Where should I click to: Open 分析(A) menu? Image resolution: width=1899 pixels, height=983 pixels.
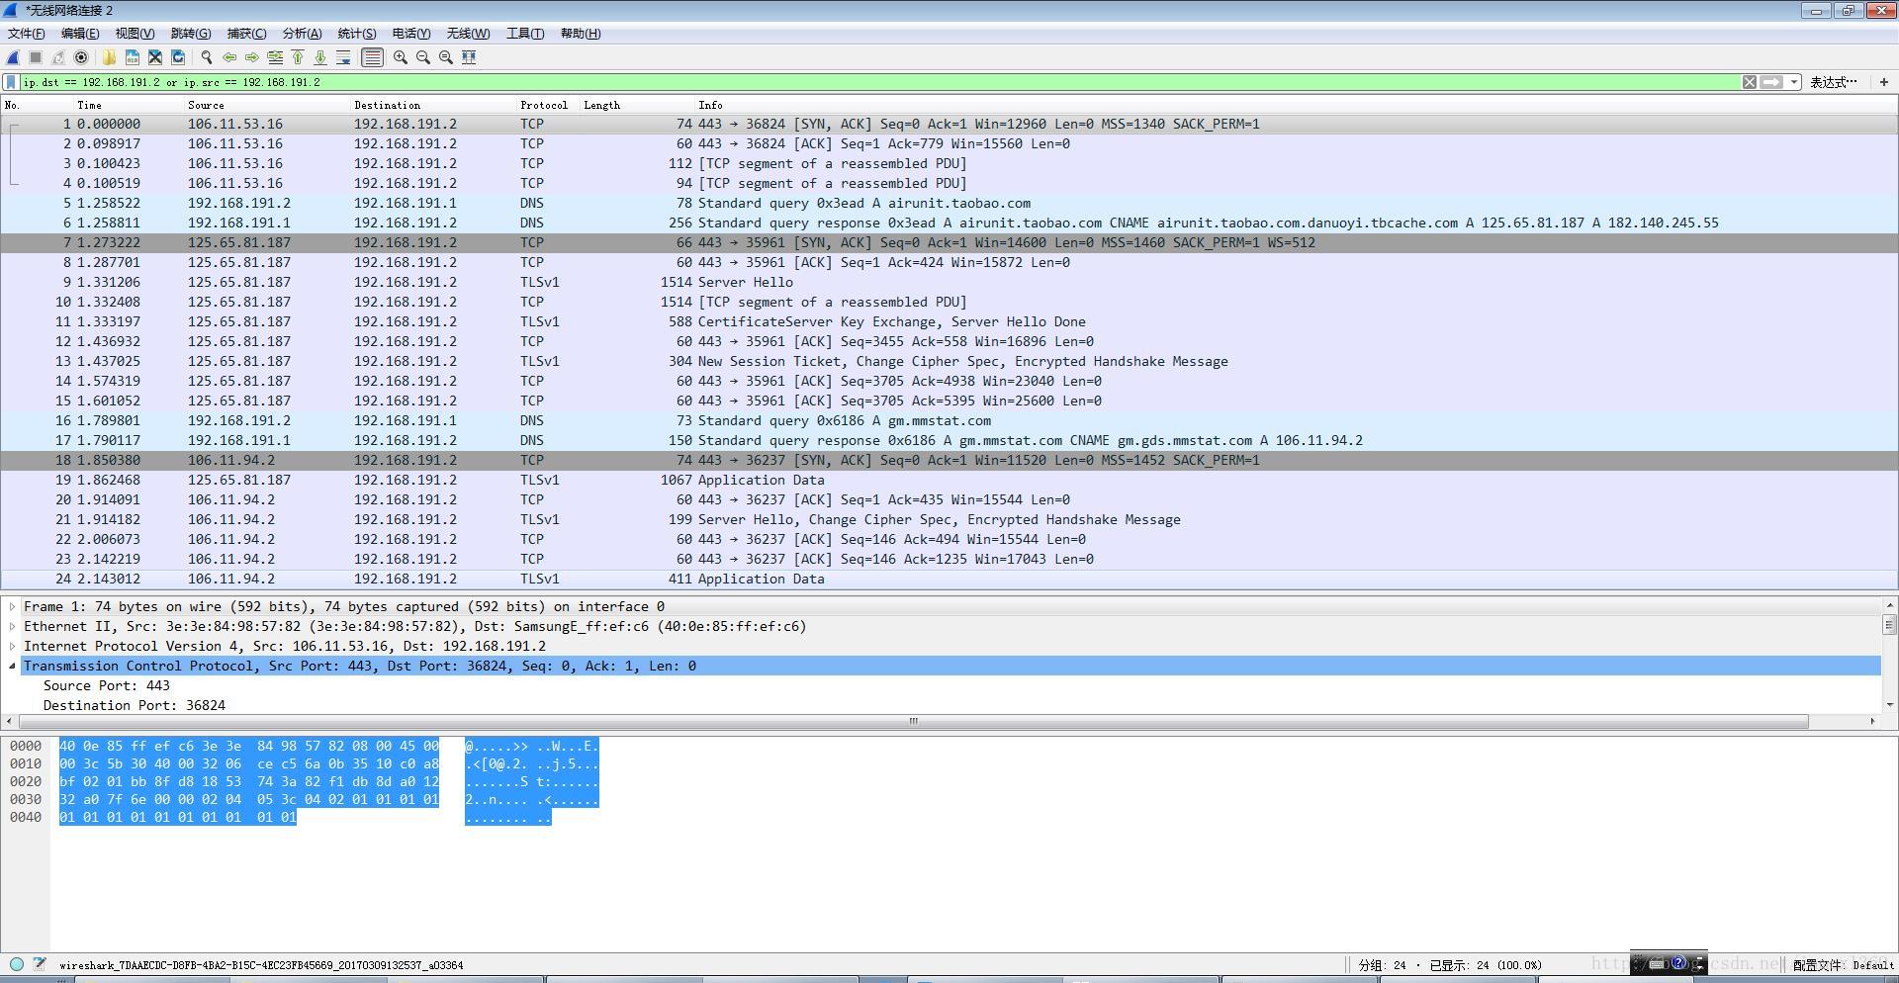tap(302, 34)
